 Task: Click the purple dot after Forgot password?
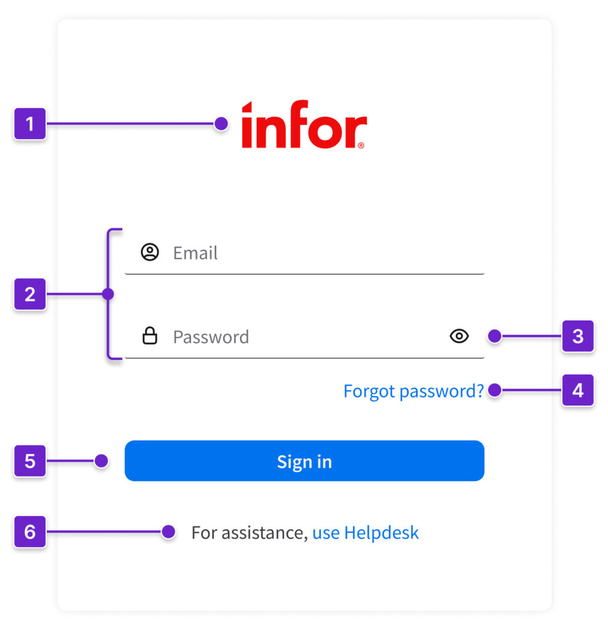(494, 390)
